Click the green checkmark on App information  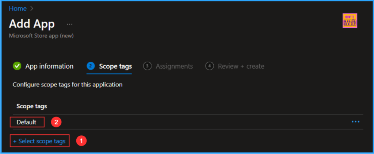[x=17, y=66]
